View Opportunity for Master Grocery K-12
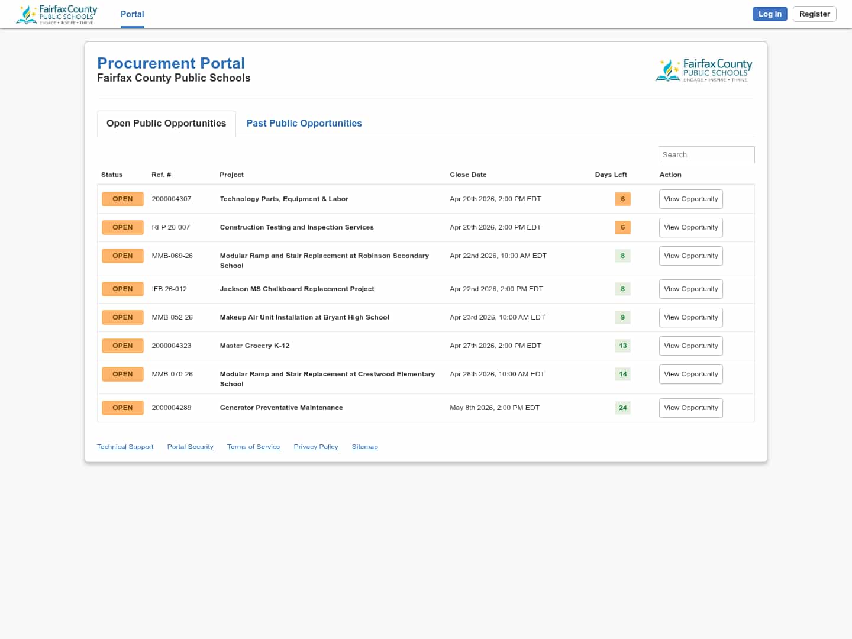852x639 pixels. click(690, 346)
